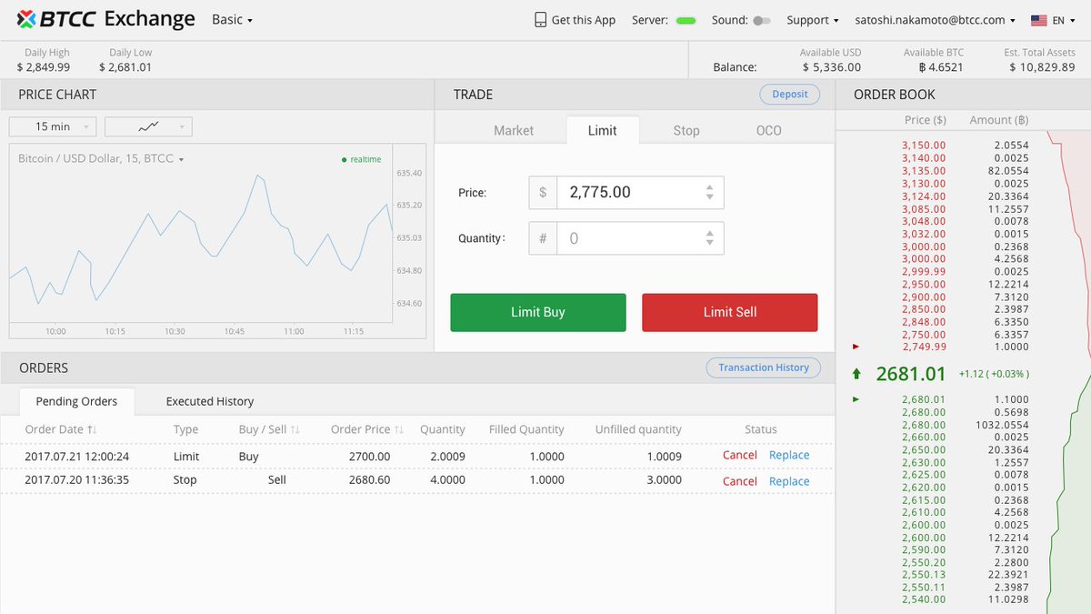This screenshot has height=614, width=1091.
Task: Sort by Buy / Sell arrows
Action: [295, 429]
